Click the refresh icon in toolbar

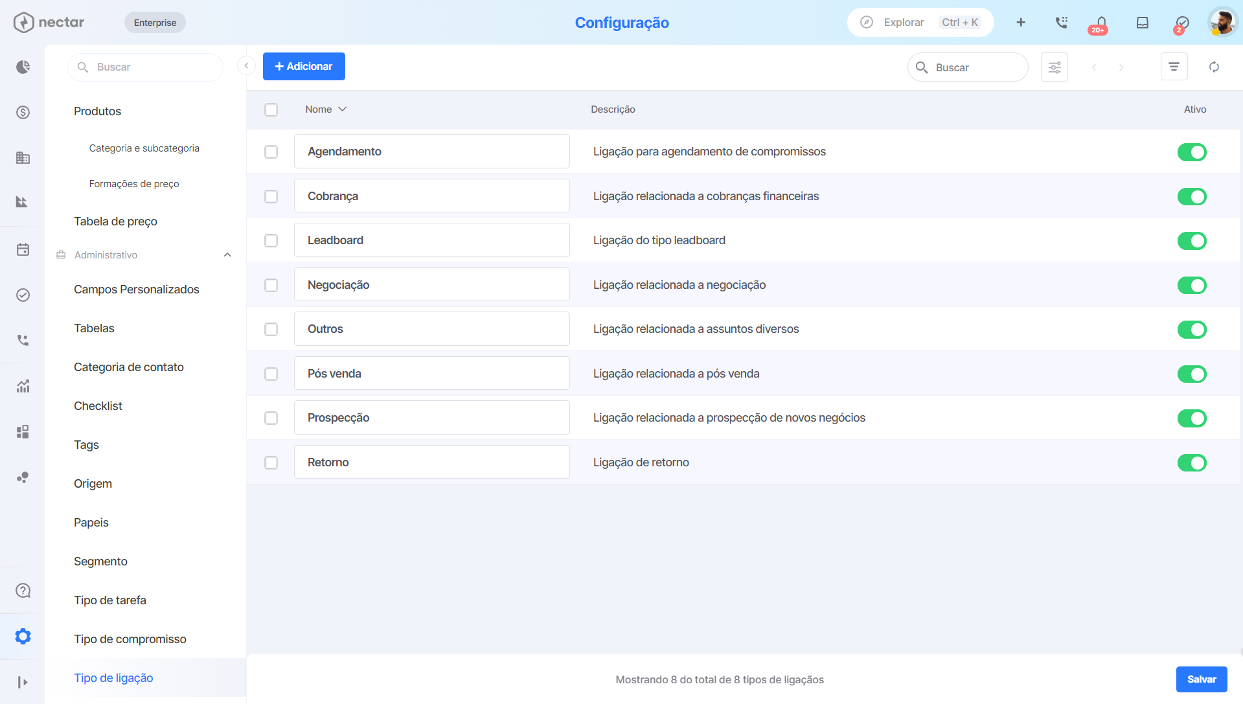point(1214,67)
